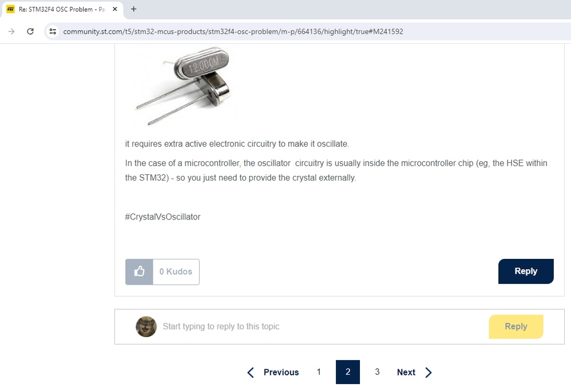Viewport: 571px width, 392px height.
Task: Click the left chevron beside Previous
Action: tap(251, 373)
